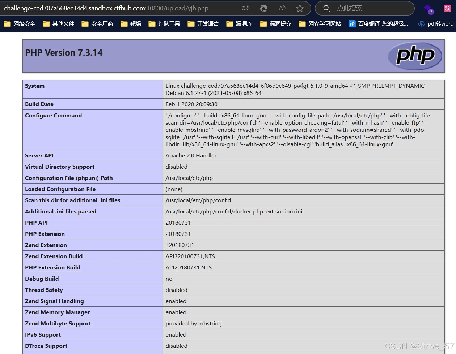Click the Loaded Configuration File (none) value

174,189
